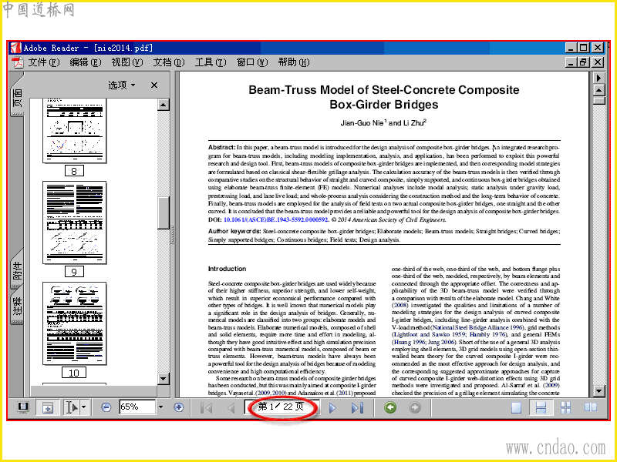Switch to single page layout view

click(516, 408)
